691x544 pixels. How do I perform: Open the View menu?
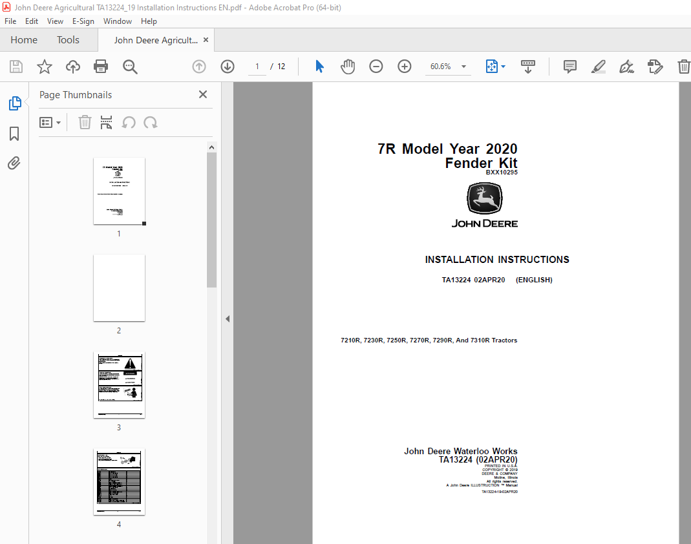(55, 21)
